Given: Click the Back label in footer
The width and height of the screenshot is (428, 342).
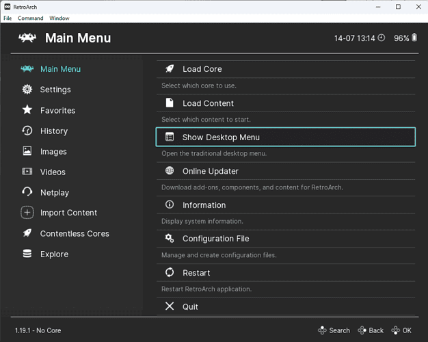Looking at the screenshot, I should (376, 330).
